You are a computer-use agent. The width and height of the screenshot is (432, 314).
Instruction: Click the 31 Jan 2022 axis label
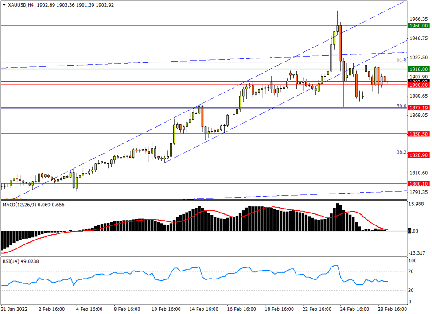coord(13,310)
